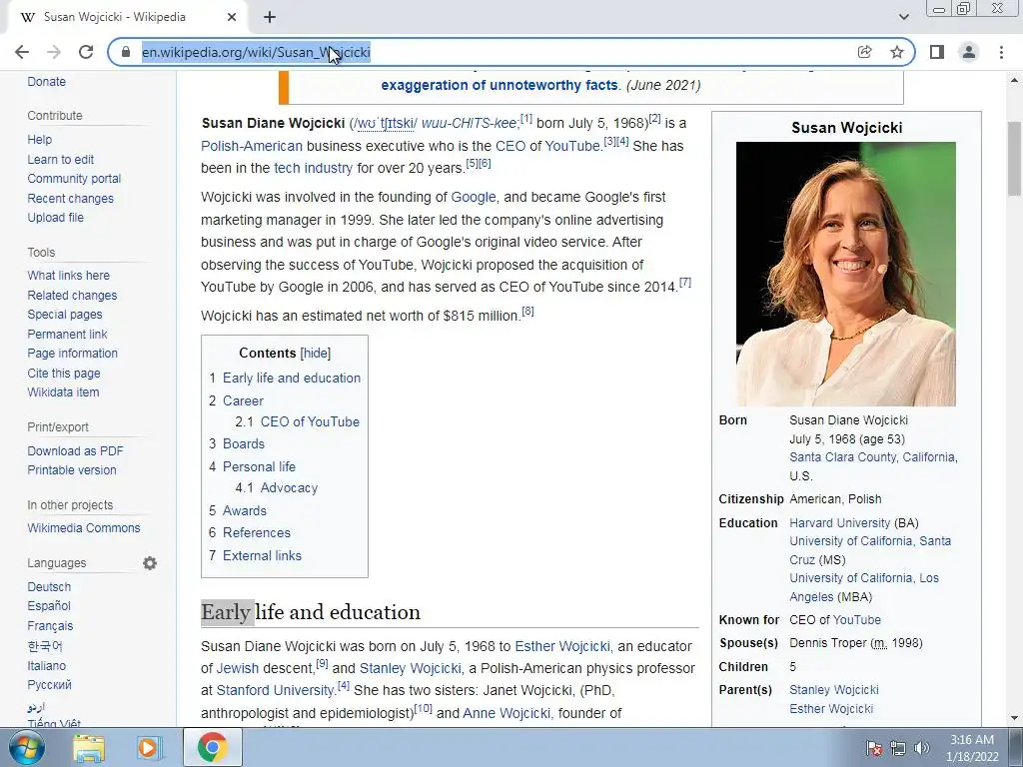View site information via lock icon
This screenshot has height=767, width=1023.
pyautogui.click(x=127, y=52)
